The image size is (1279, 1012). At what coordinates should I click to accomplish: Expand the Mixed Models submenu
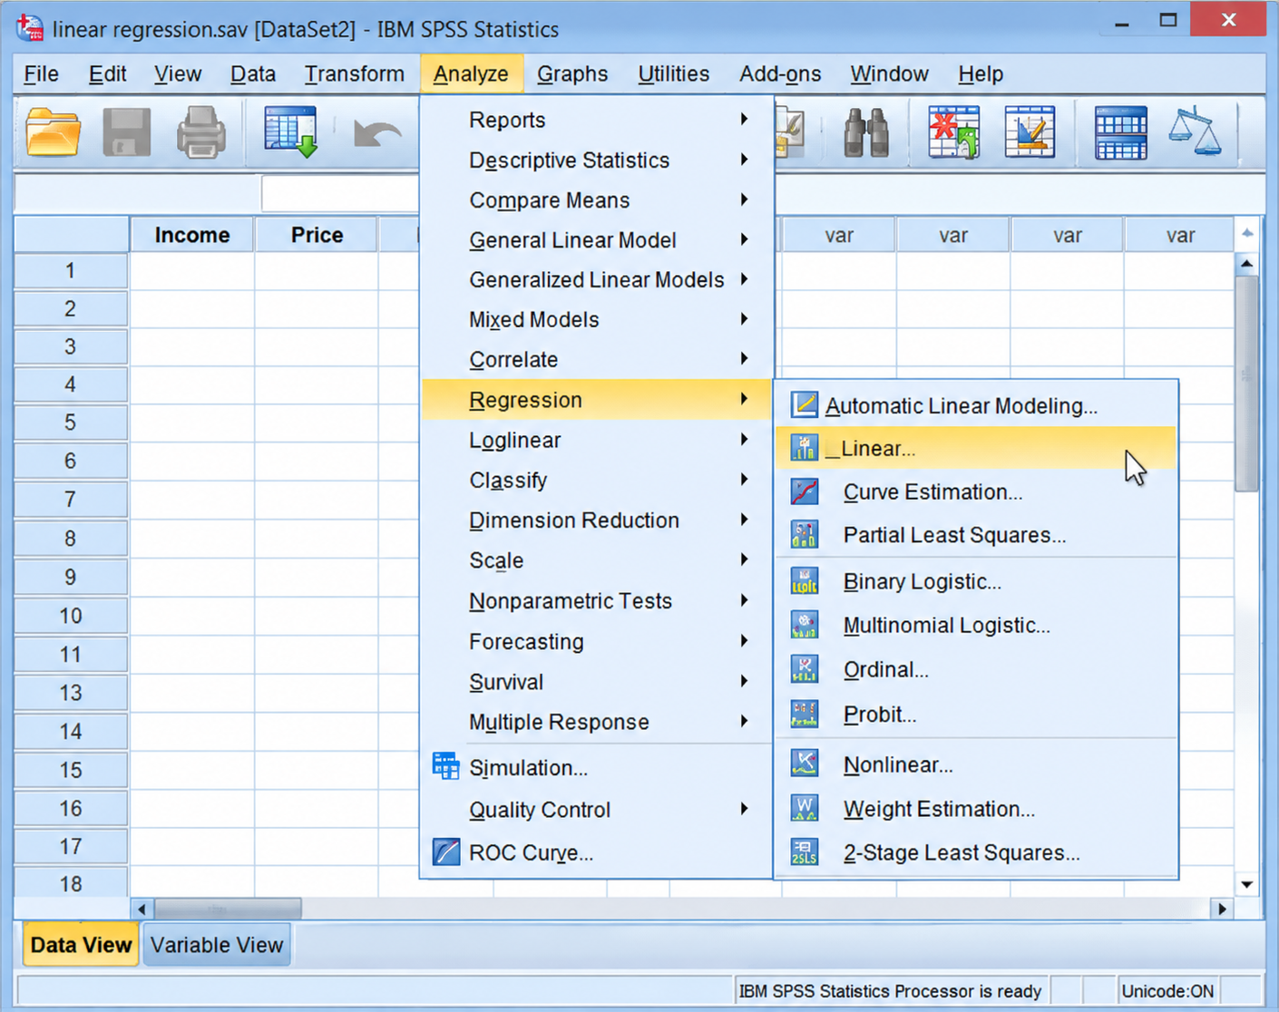pos(596,319)
